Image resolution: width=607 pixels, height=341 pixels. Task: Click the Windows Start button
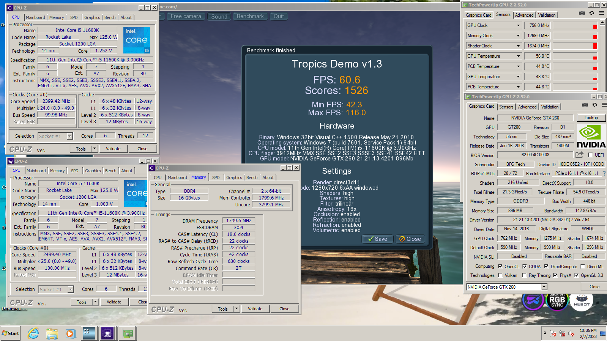click(11, 333)
